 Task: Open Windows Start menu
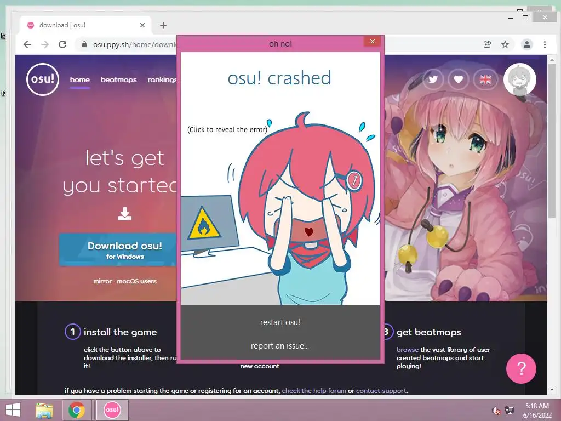click(x=13, y=410)
